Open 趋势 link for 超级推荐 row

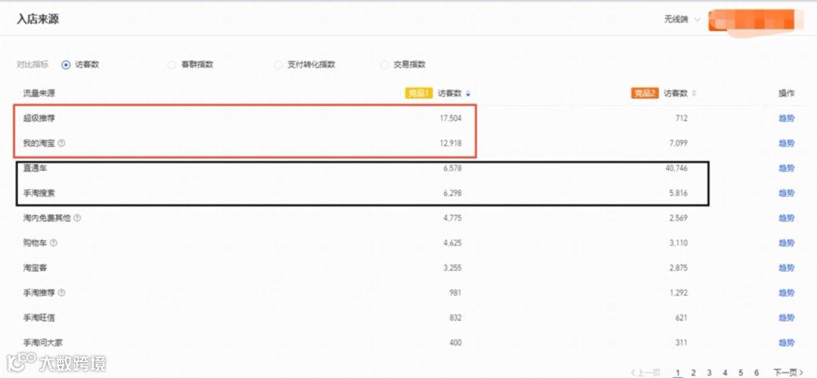[x=786, y=118]
